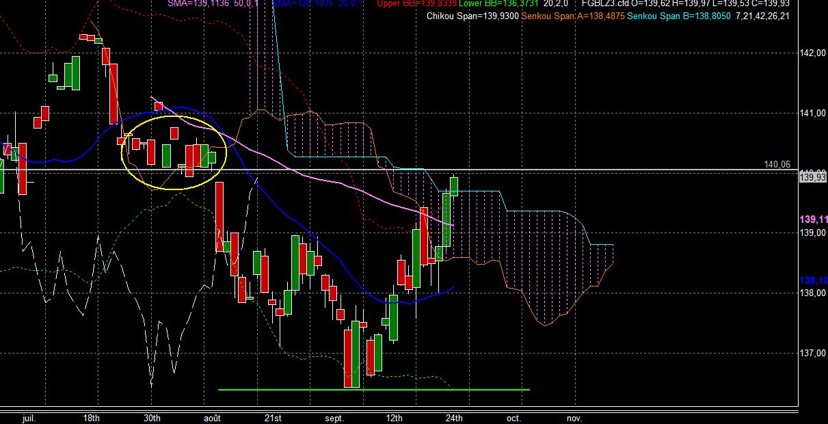Select the red Upper BB=139,8339 label
This screenshot has width=828, height=424.
pos(416,3)
